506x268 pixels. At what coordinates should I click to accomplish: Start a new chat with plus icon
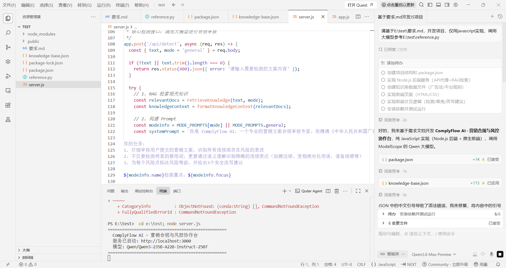(492, 17)
